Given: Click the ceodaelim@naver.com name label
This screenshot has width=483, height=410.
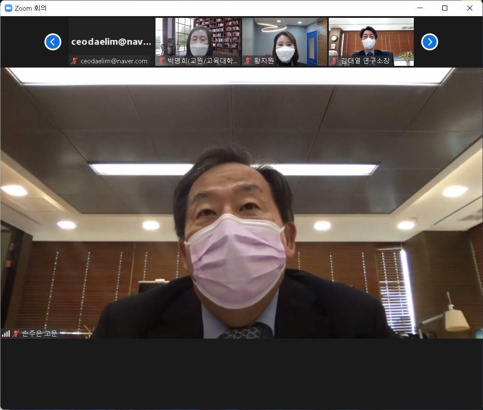Looking at the screenshot, I should (114, 61).
